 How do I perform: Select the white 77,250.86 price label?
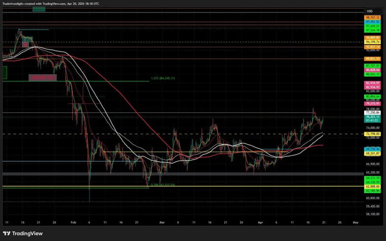(x=372, y=113)
